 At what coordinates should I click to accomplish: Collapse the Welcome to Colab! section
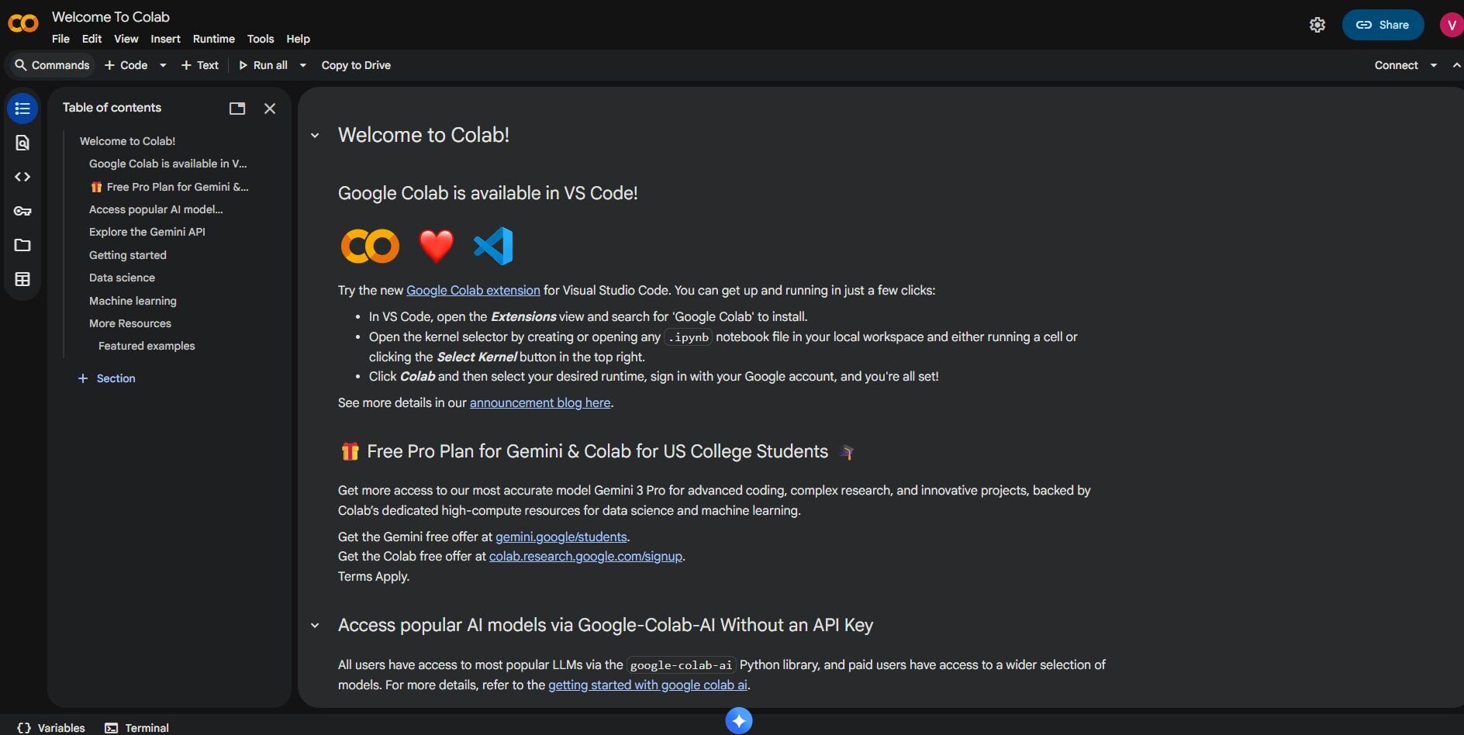click(315, 136)
